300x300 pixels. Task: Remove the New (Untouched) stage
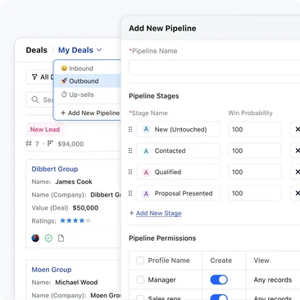pyautogui.click(x=297, y=129)
